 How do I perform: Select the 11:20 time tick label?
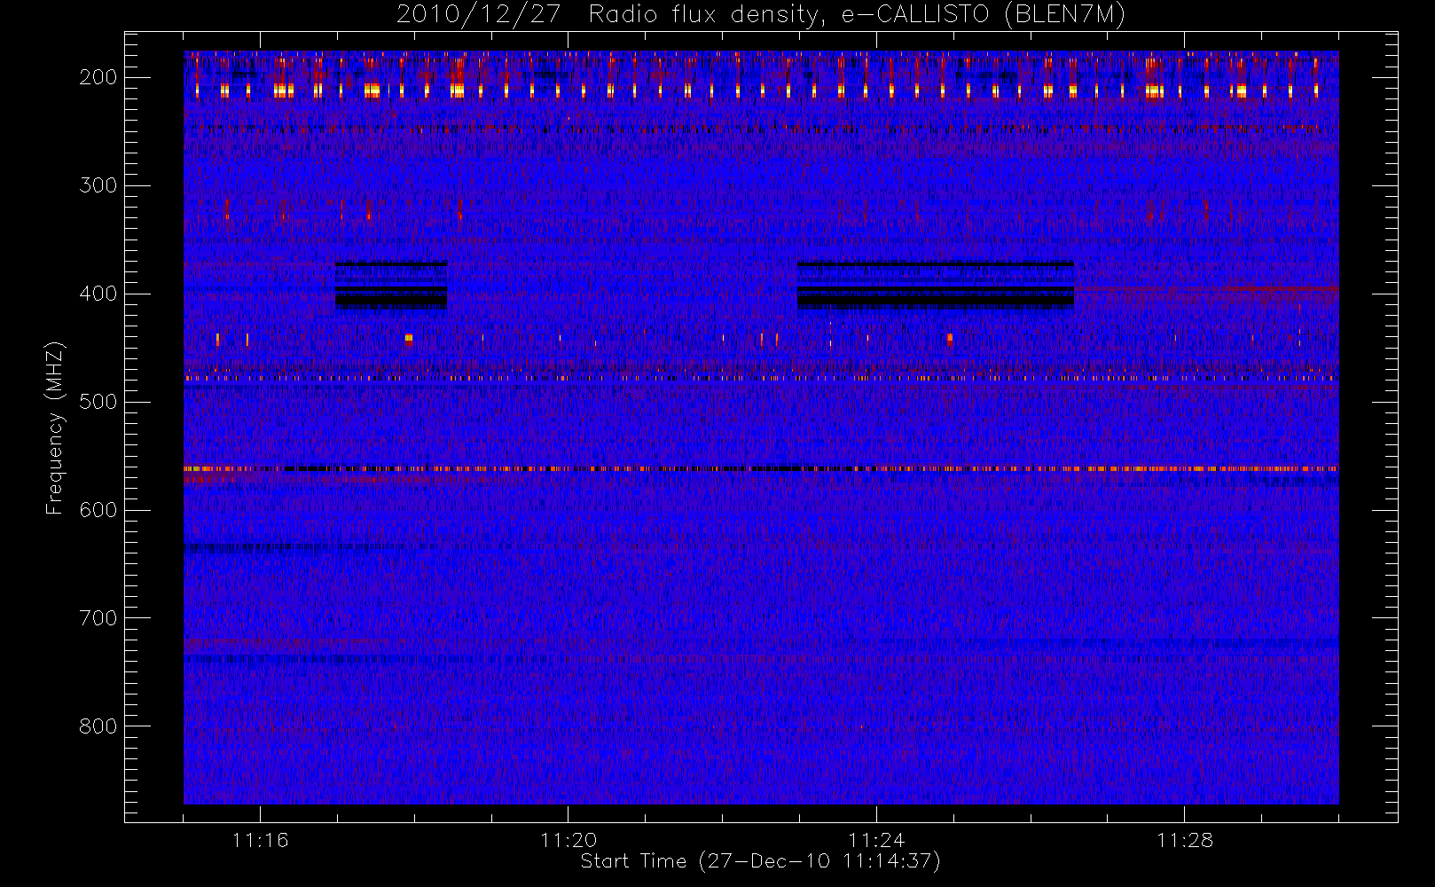point(569,840)
